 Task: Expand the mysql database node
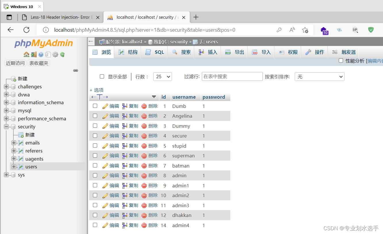[x=6, y=111]
